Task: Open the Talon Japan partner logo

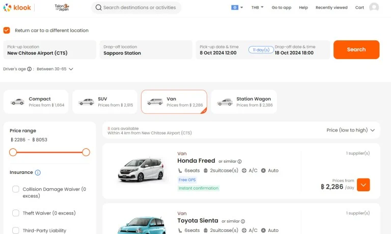Action: [62, 8]
